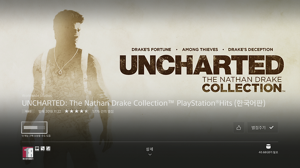Open the 상세 details section
This screenshot has height=168, width=300.
(x=150, y=149)
